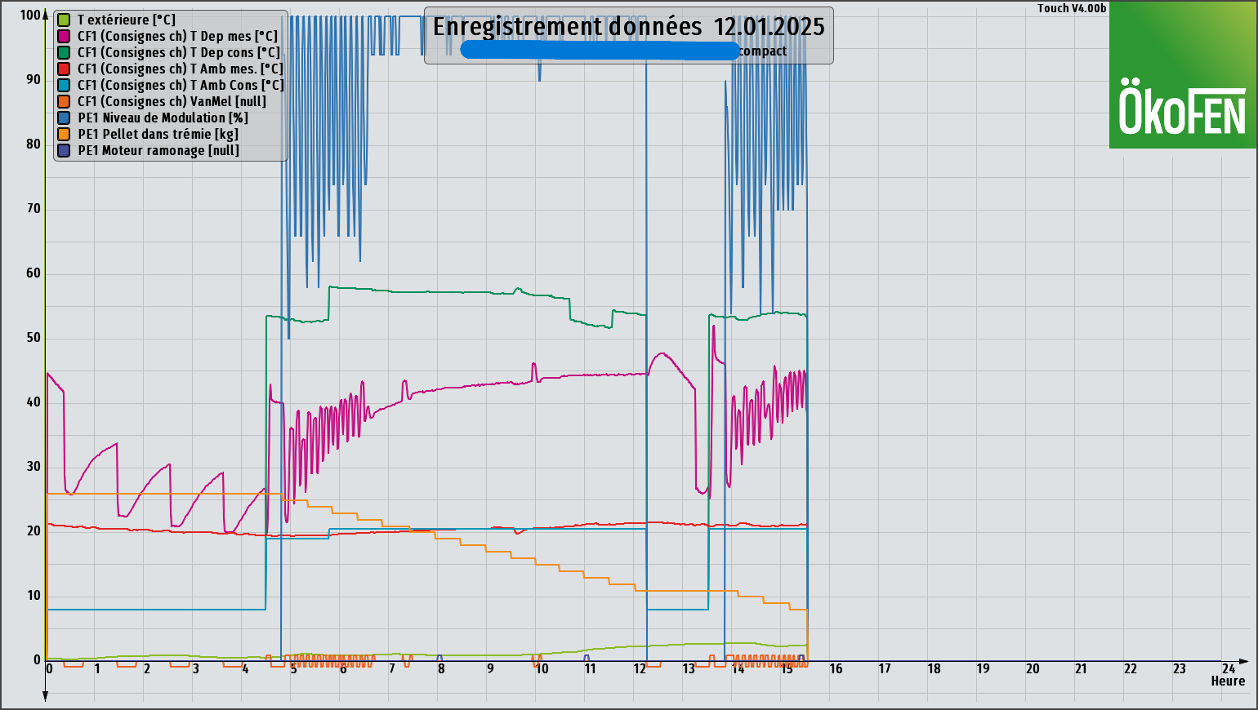1258x710 pixels.
Task: Click the 70 value on the vertical axis
Action: tap(33, 209)
